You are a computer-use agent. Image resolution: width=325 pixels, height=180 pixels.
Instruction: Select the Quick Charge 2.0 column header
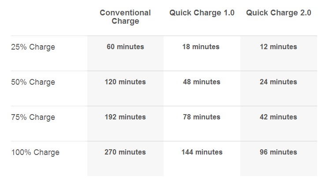click(279, 13)
